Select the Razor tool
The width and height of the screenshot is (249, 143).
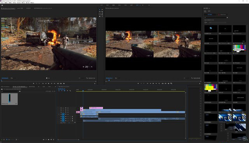tap(102, 12)
